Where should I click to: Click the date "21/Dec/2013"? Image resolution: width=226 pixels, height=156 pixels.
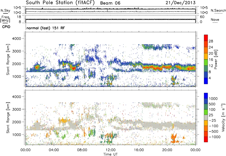[x=181, y=3]
